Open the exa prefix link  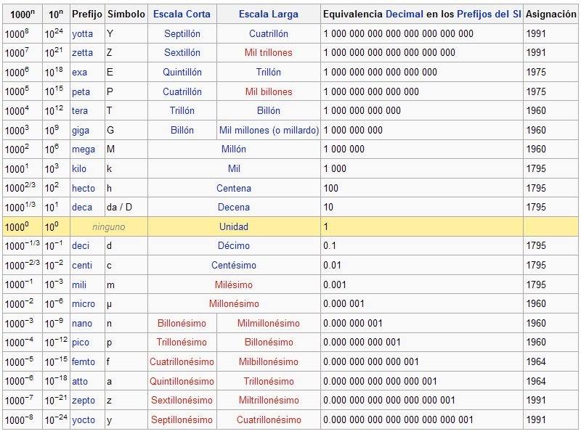coord(79,72)
